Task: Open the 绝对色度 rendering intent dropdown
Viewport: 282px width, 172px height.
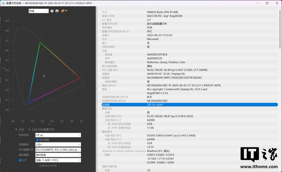Action: (58, 155)
